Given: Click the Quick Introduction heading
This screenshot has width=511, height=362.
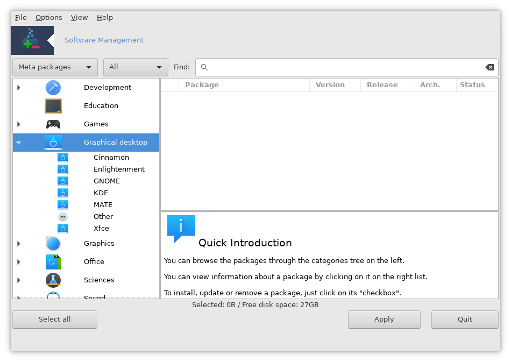Looking at the screenshot, I should 245,243.
